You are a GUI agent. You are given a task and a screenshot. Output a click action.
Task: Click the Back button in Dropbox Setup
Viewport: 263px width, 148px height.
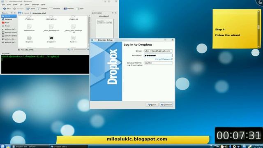tap(152, 104)
